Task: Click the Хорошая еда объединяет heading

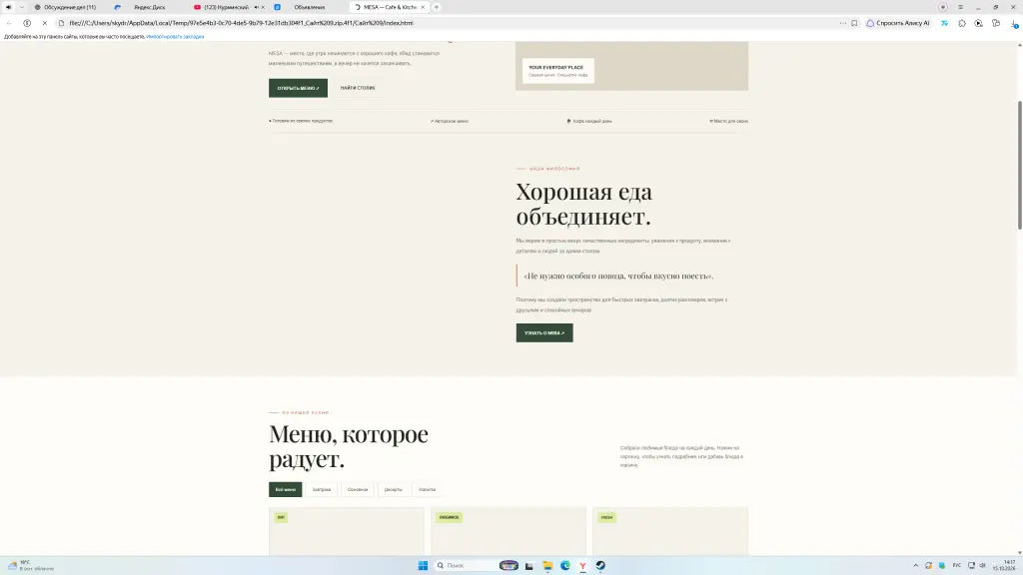Action: [x=583, y=204]
